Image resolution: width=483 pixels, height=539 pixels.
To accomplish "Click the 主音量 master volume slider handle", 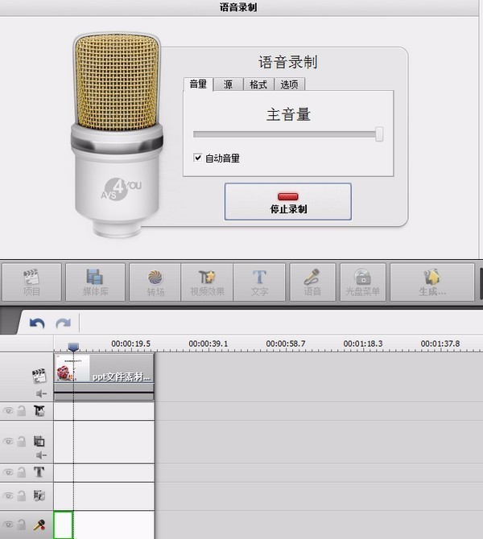I will pos(379,134).
